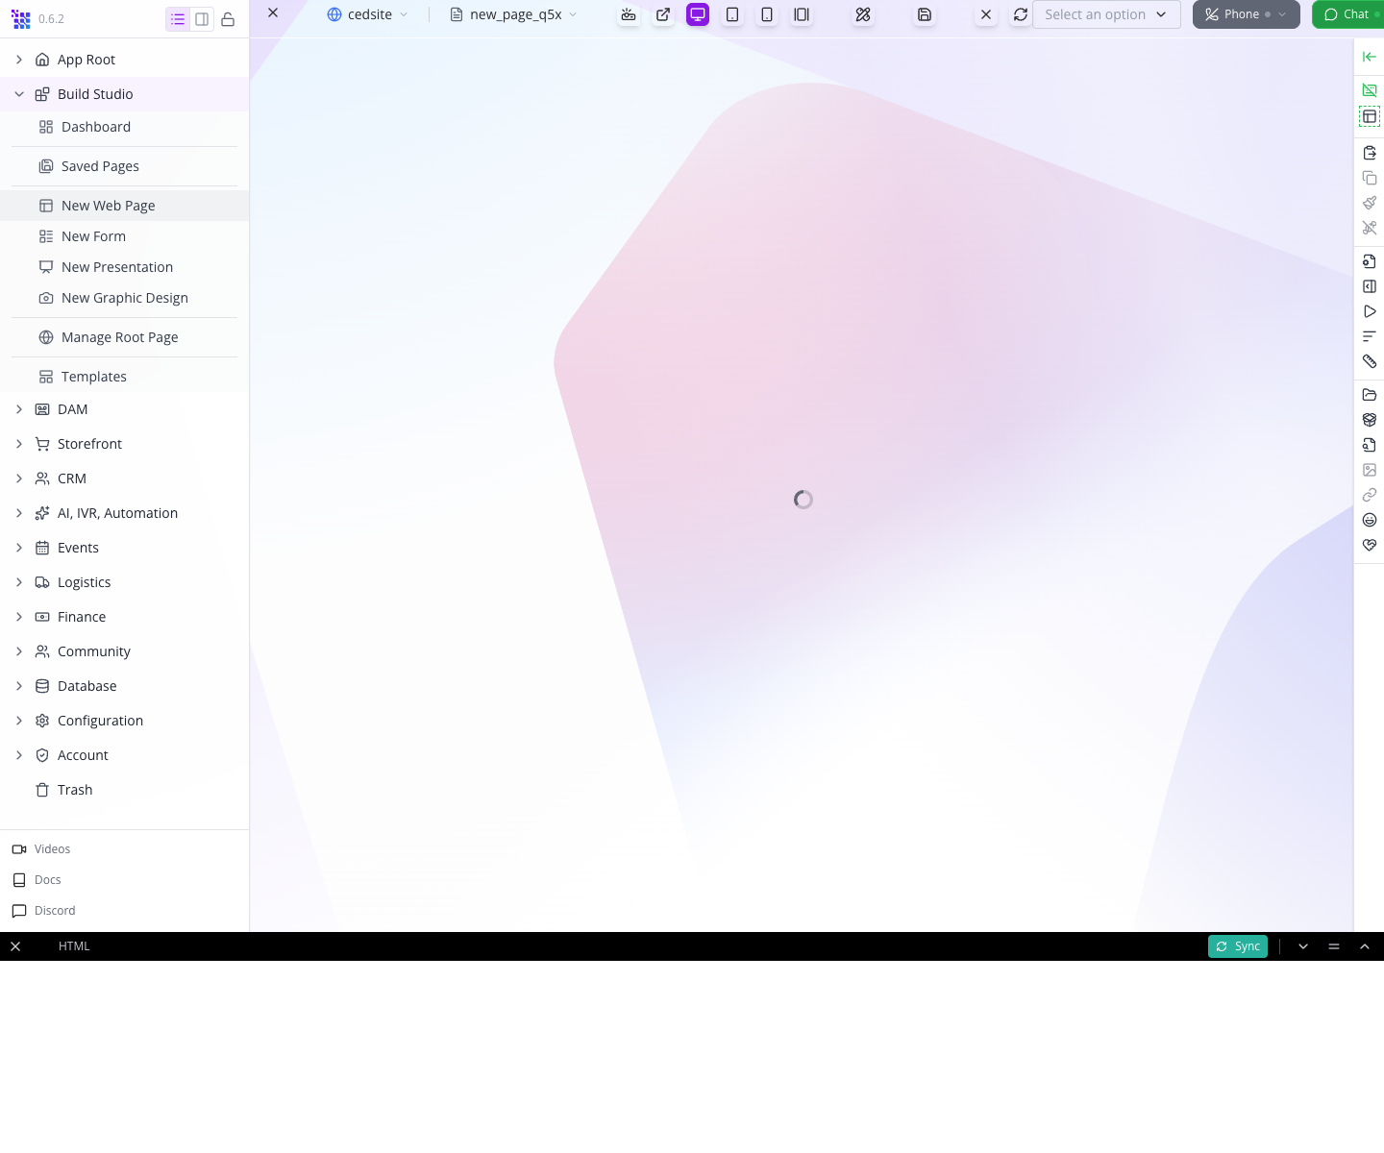Expand the DAM section
1384x1153 pixels.
tap(19, 409)
